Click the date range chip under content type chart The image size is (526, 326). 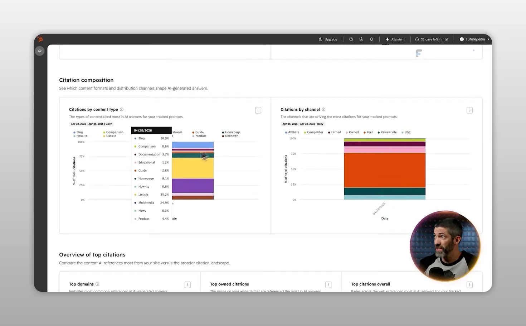pyautogui.click(x=91, y=124)
